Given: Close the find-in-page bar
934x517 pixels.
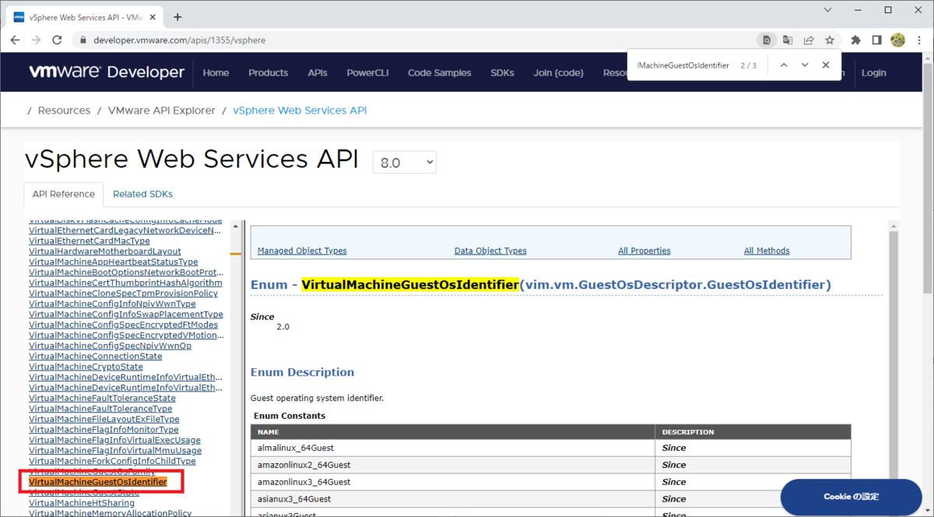Looking at the screenshot, I should [x=826, y=65].
